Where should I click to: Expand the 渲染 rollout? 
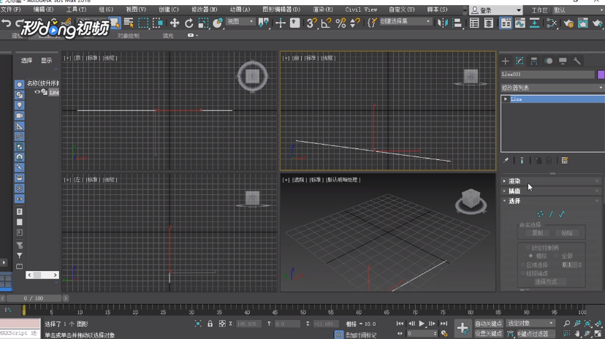tap(552, 181)
